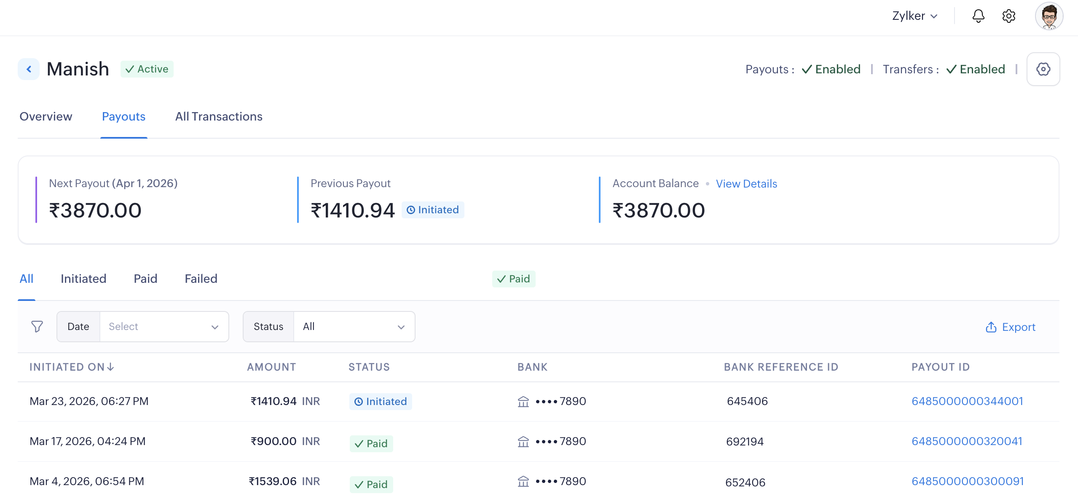Viewport: 1078px width, 499px height.
Task: Sort by Initiated On column header
Action: [72, 367]
